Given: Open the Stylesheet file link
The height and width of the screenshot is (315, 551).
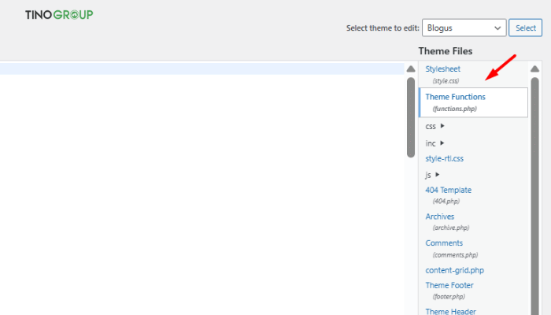Looking at the screenshot, I should point(442,69).
